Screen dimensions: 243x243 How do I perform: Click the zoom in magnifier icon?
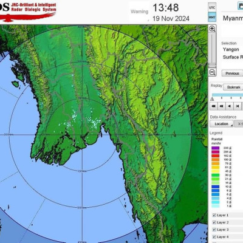click(212, 29)
